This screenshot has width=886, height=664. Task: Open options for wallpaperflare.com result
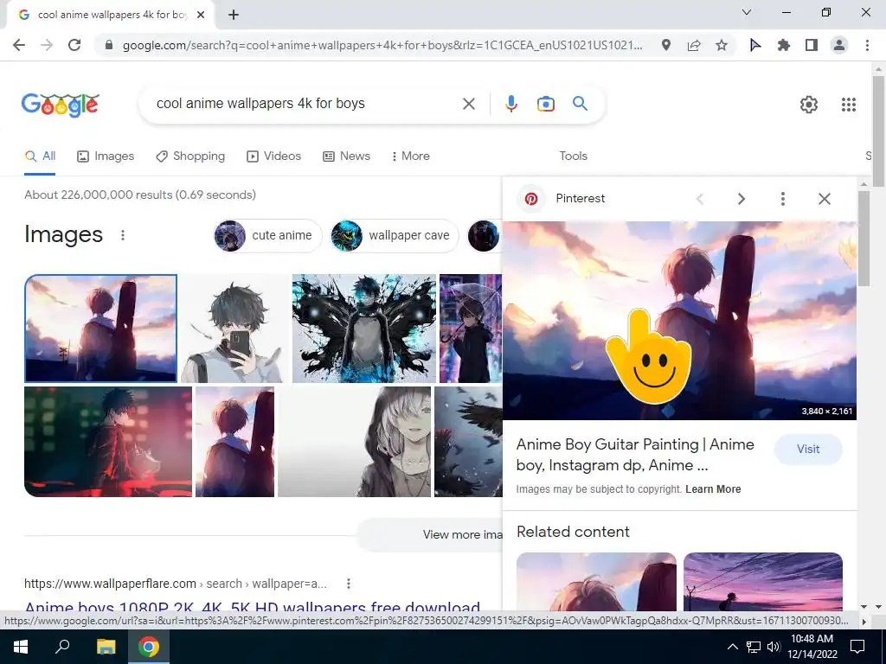point(349,584)
